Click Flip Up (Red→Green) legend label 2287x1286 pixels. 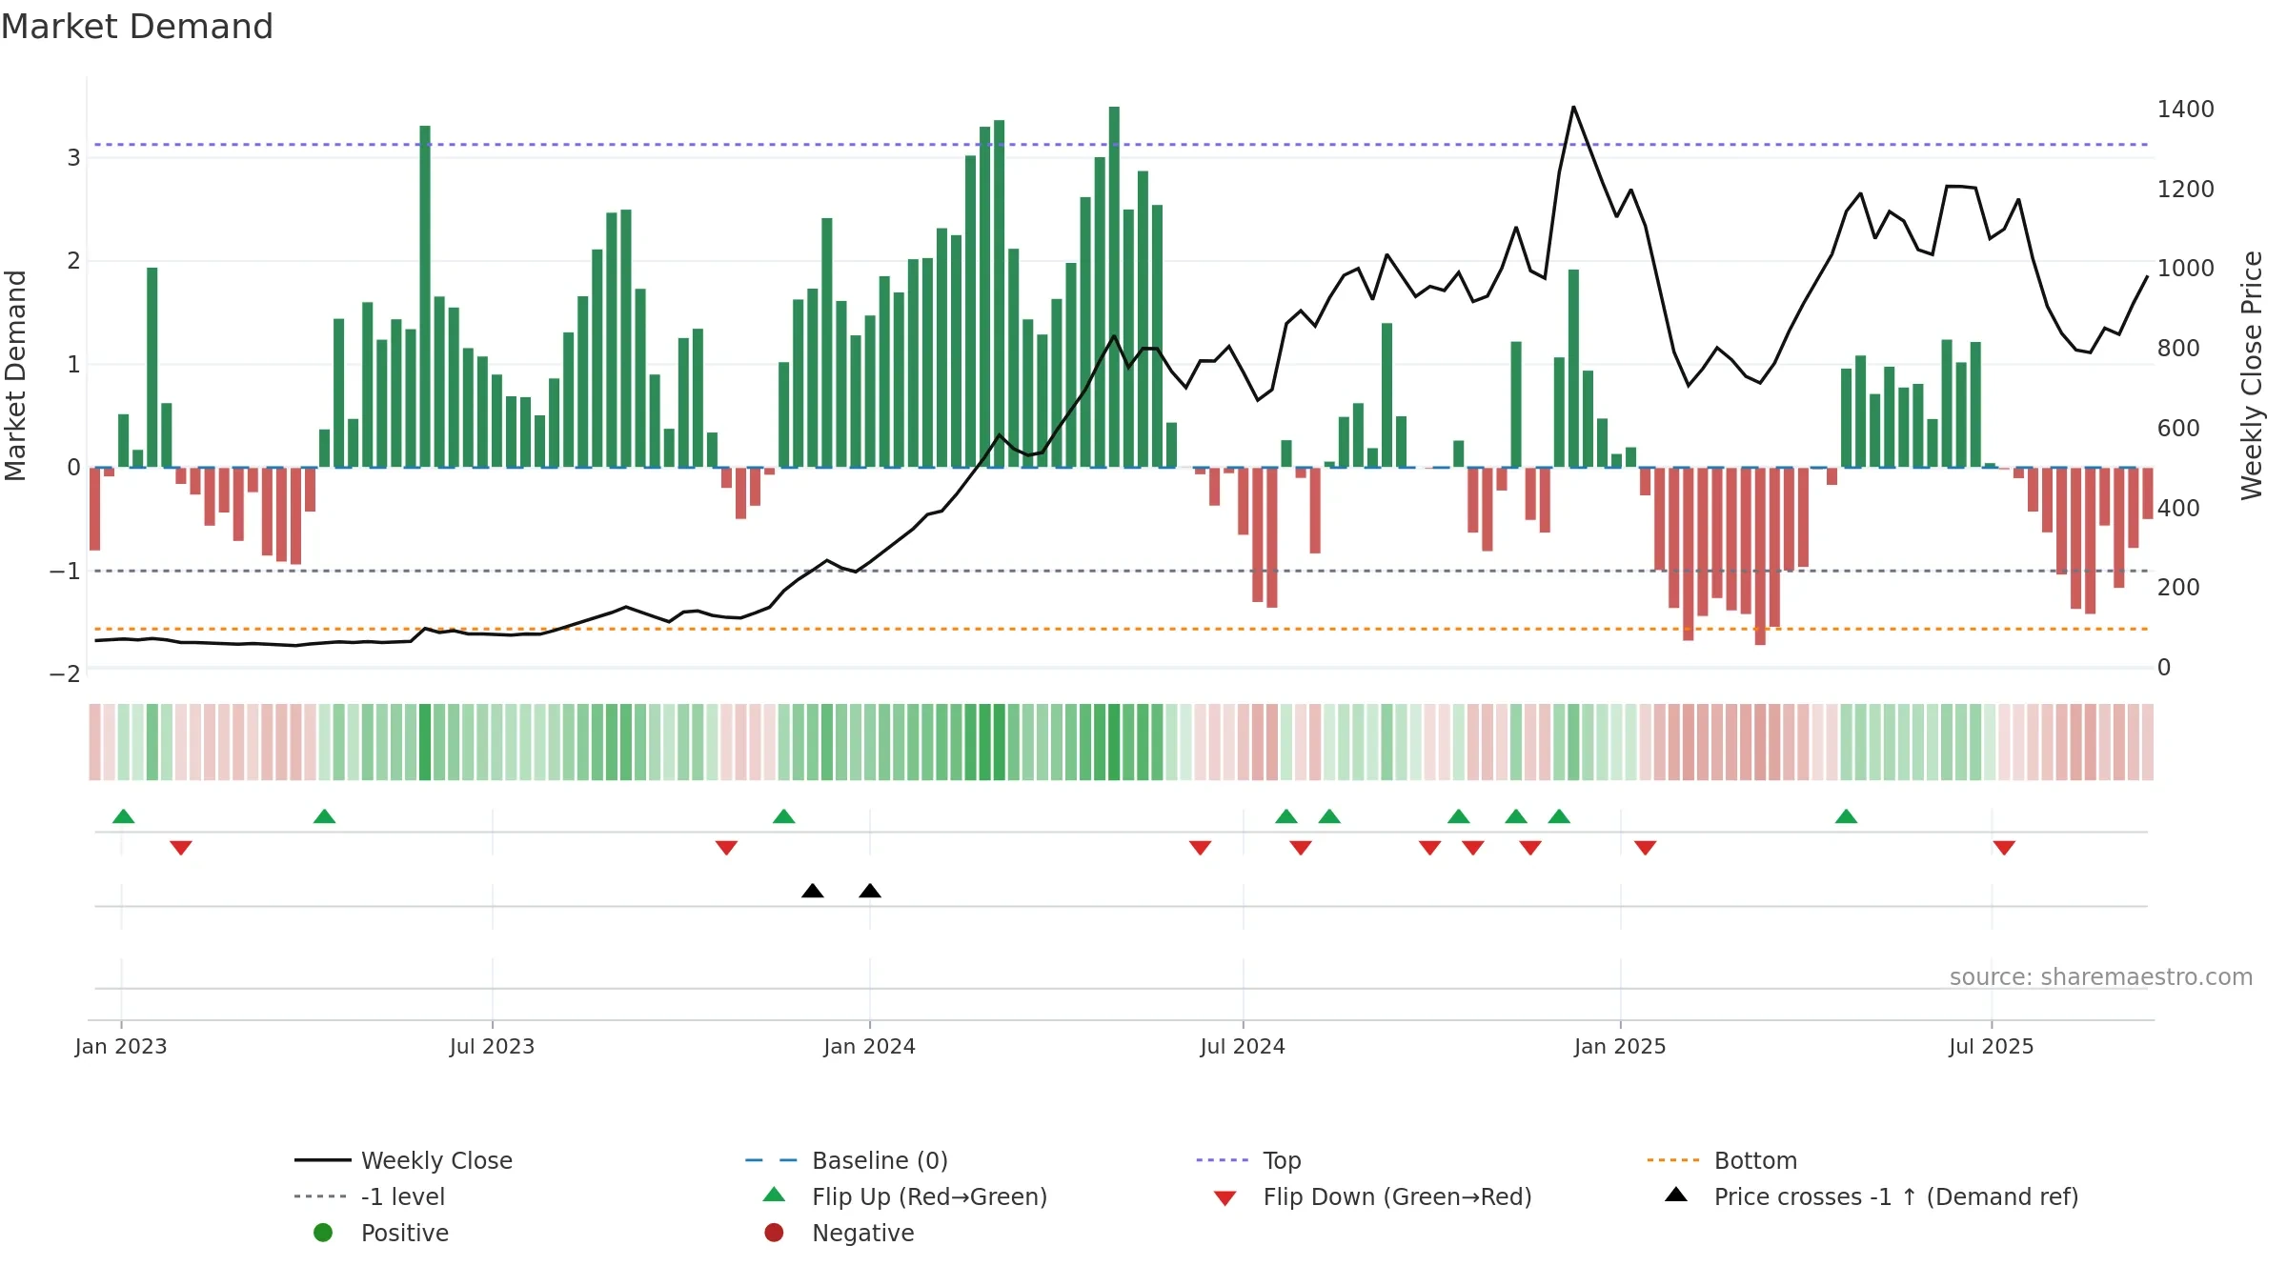(x=929, y=1196)
